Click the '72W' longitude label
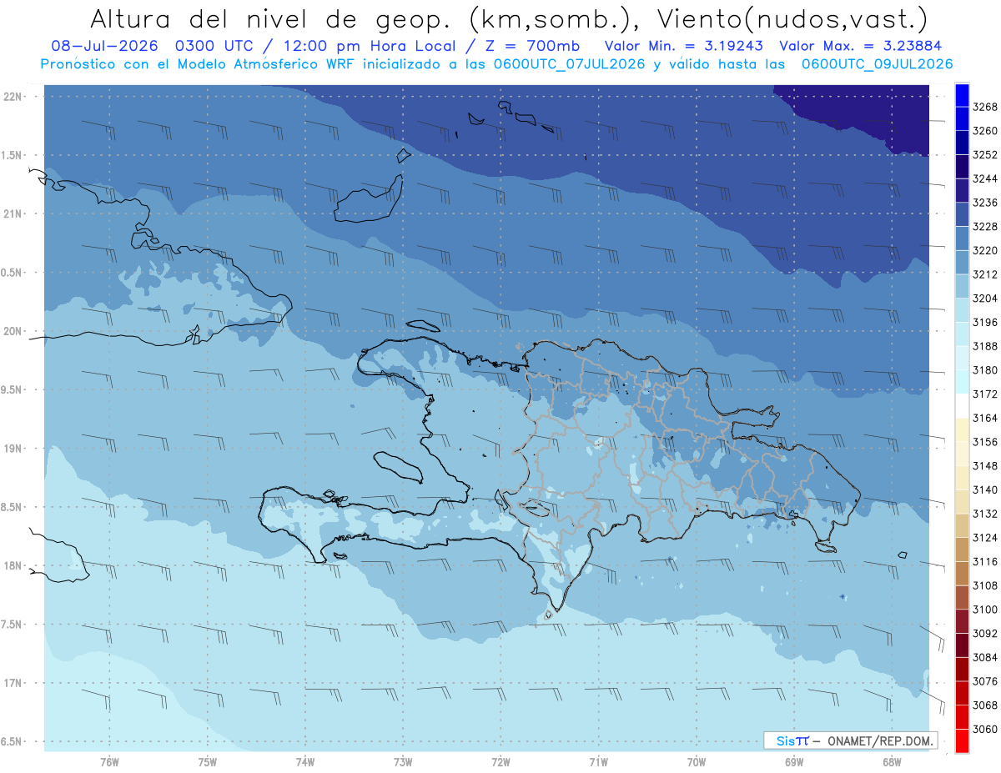This screenshot has height=773, width=1001. tap(501, 762)
